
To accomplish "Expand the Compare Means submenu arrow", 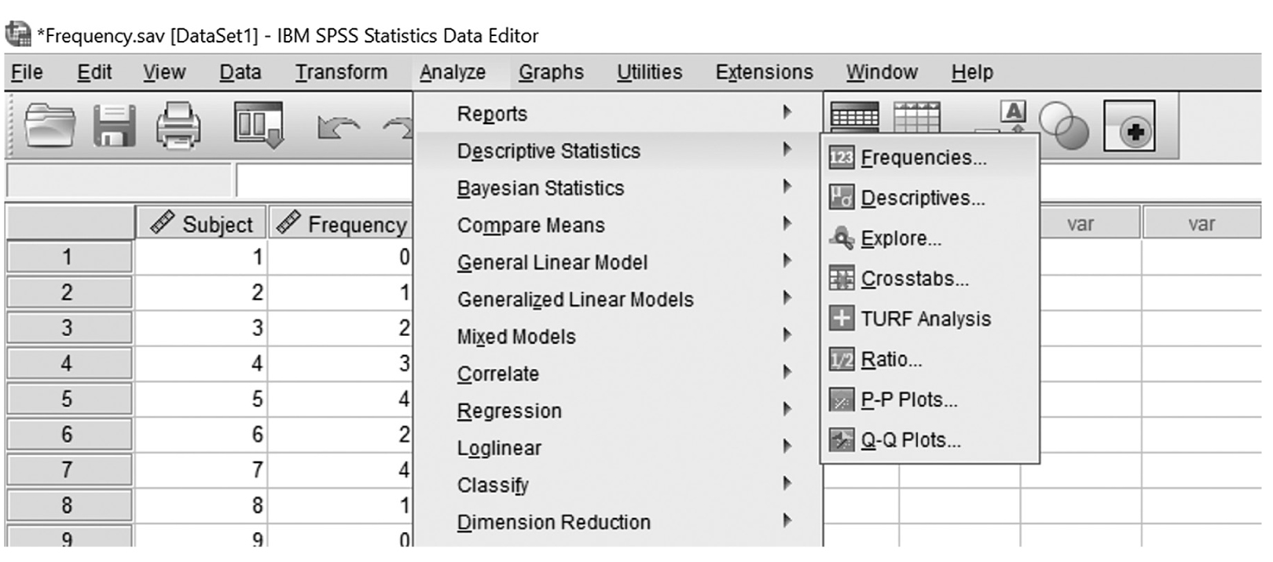I will pos(787,224).
